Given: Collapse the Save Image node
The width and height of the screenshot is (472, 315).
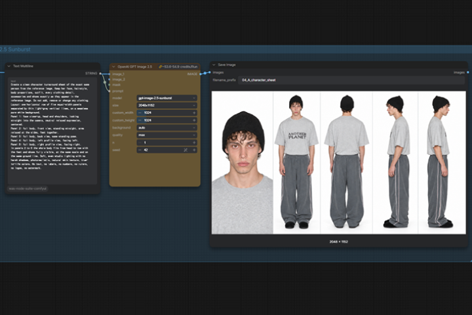Looking at the screenshot, I should tap(214, 65).
